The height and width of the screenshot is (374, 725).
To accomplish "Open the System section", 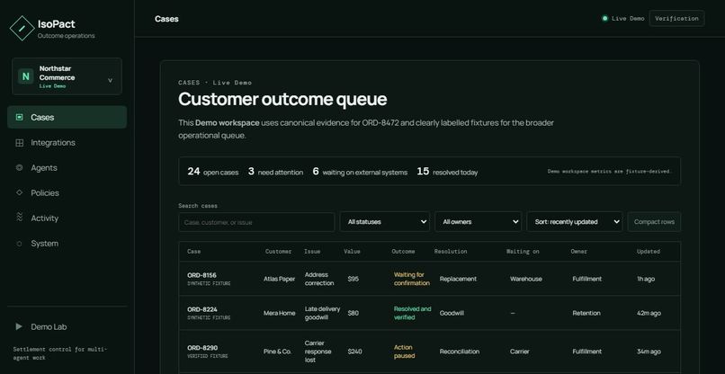I will [67, 244].
